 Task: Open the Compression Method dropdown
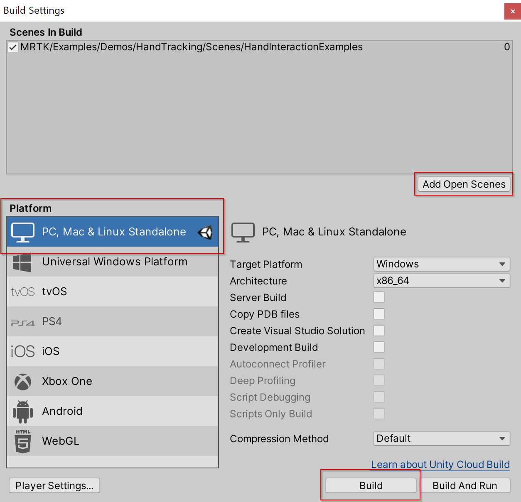tap(442, 438)
